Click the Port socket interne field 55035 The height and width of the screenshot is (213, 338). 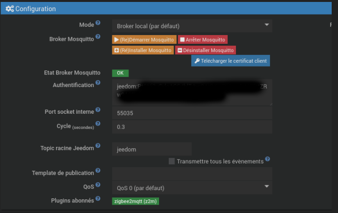point(192,113)
